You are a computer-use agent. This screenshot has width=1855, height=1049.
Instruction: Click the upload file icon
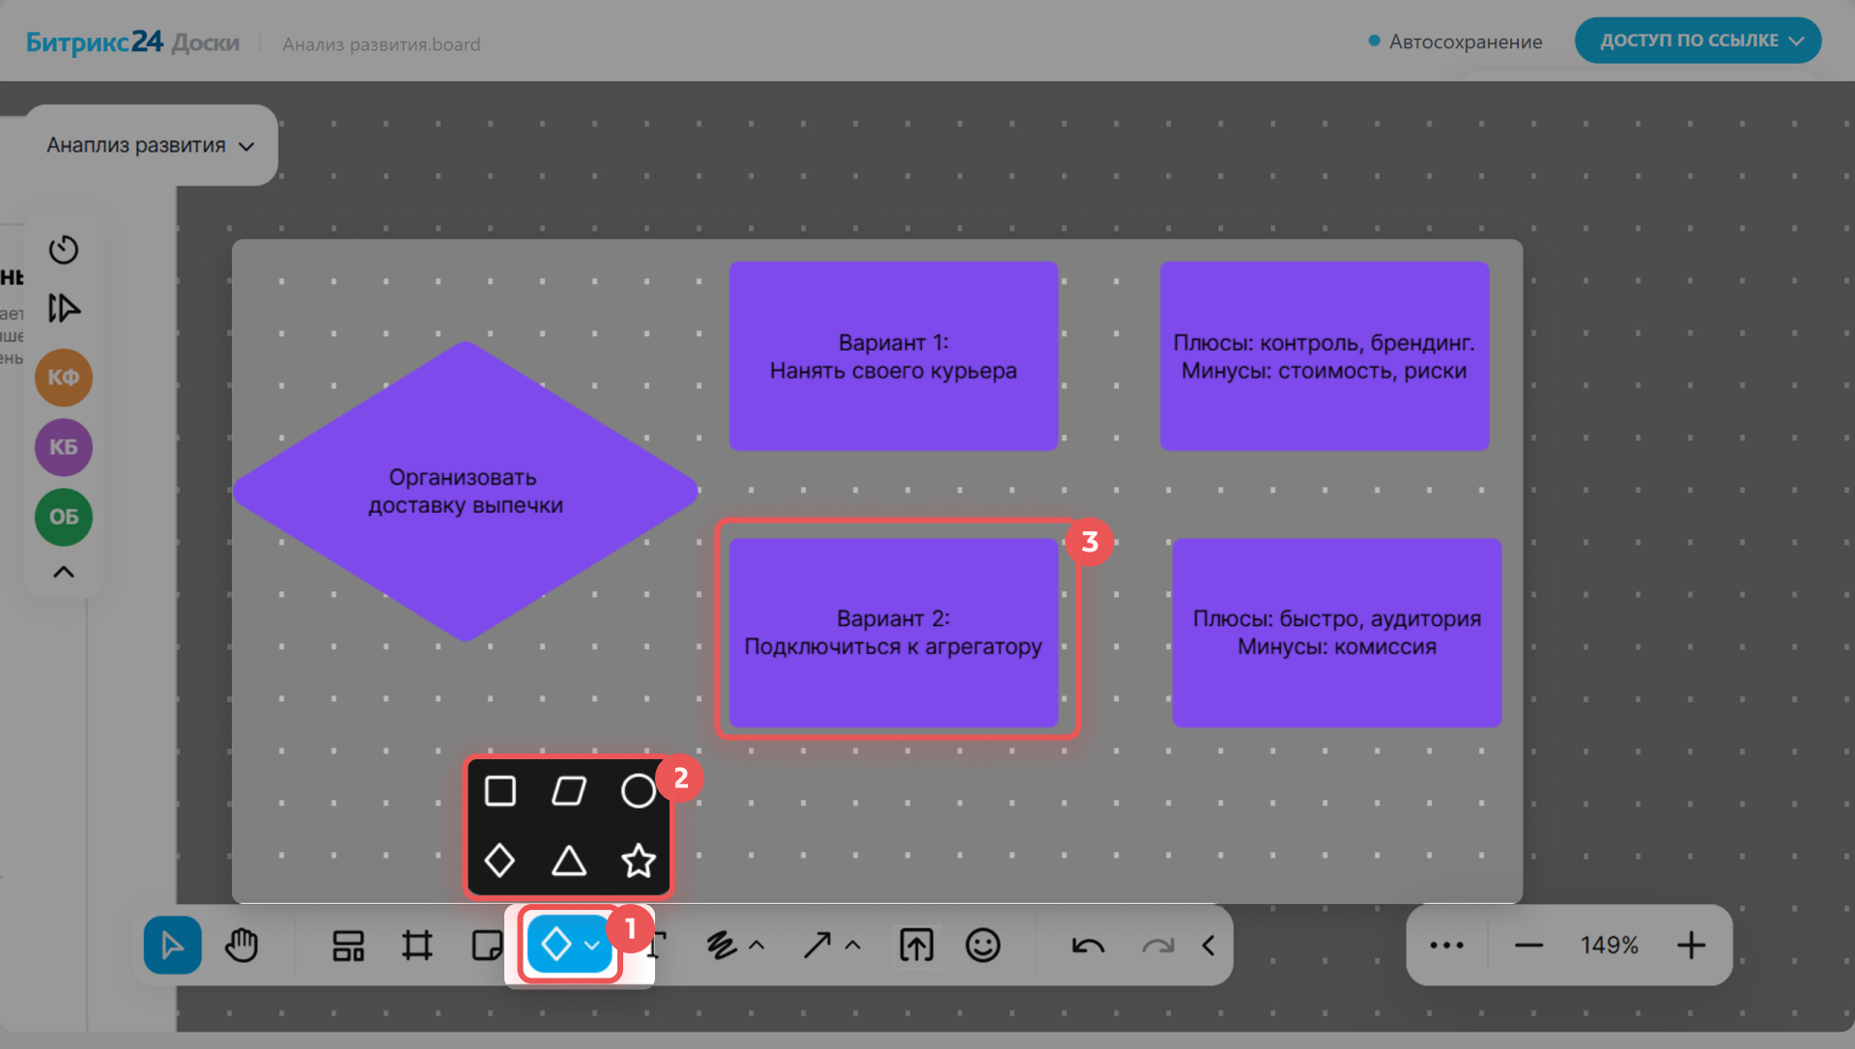click(916, 945)
